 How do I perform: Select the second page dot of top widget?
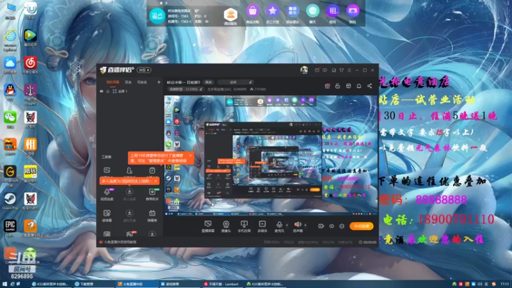[x=166, y=3]
